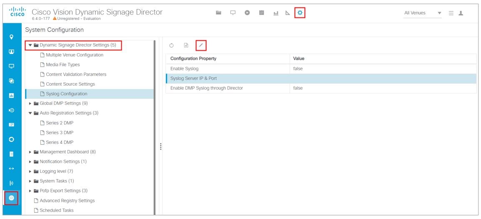Click the overlapping squares icon in sidebar
Screen dimensions: 481x219
(12, 81)
